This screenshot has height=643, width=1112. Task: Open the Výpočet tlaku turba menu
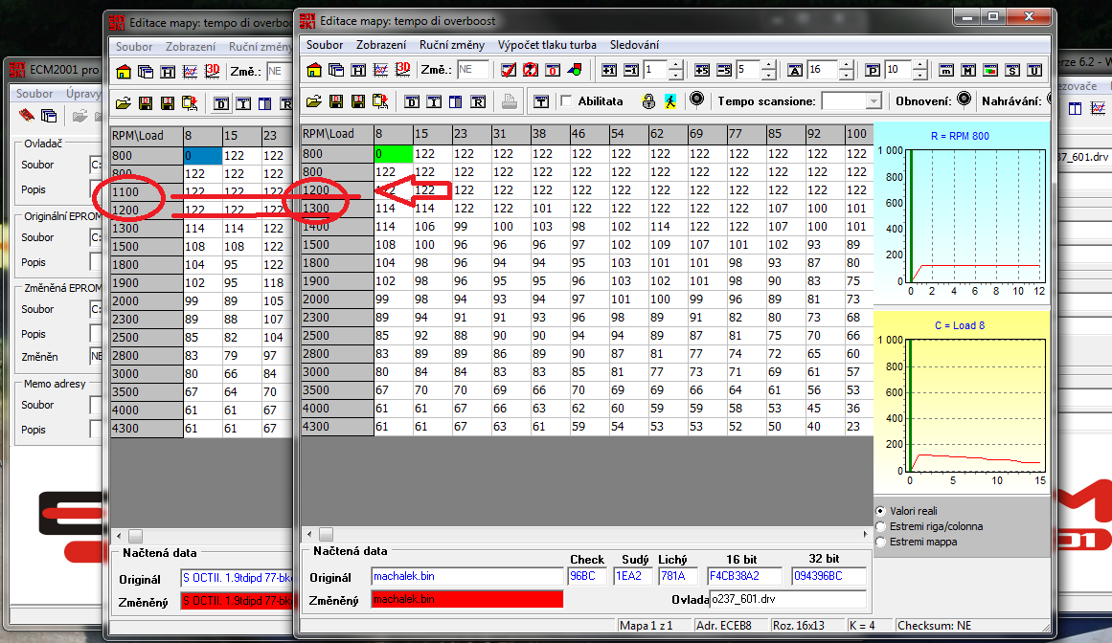547,45
